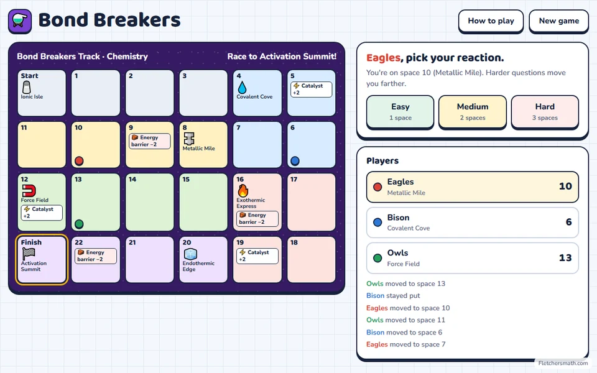Click the green Owls token on space 13
This screenshot has height=373, width=597.
(x=79, y=224)
